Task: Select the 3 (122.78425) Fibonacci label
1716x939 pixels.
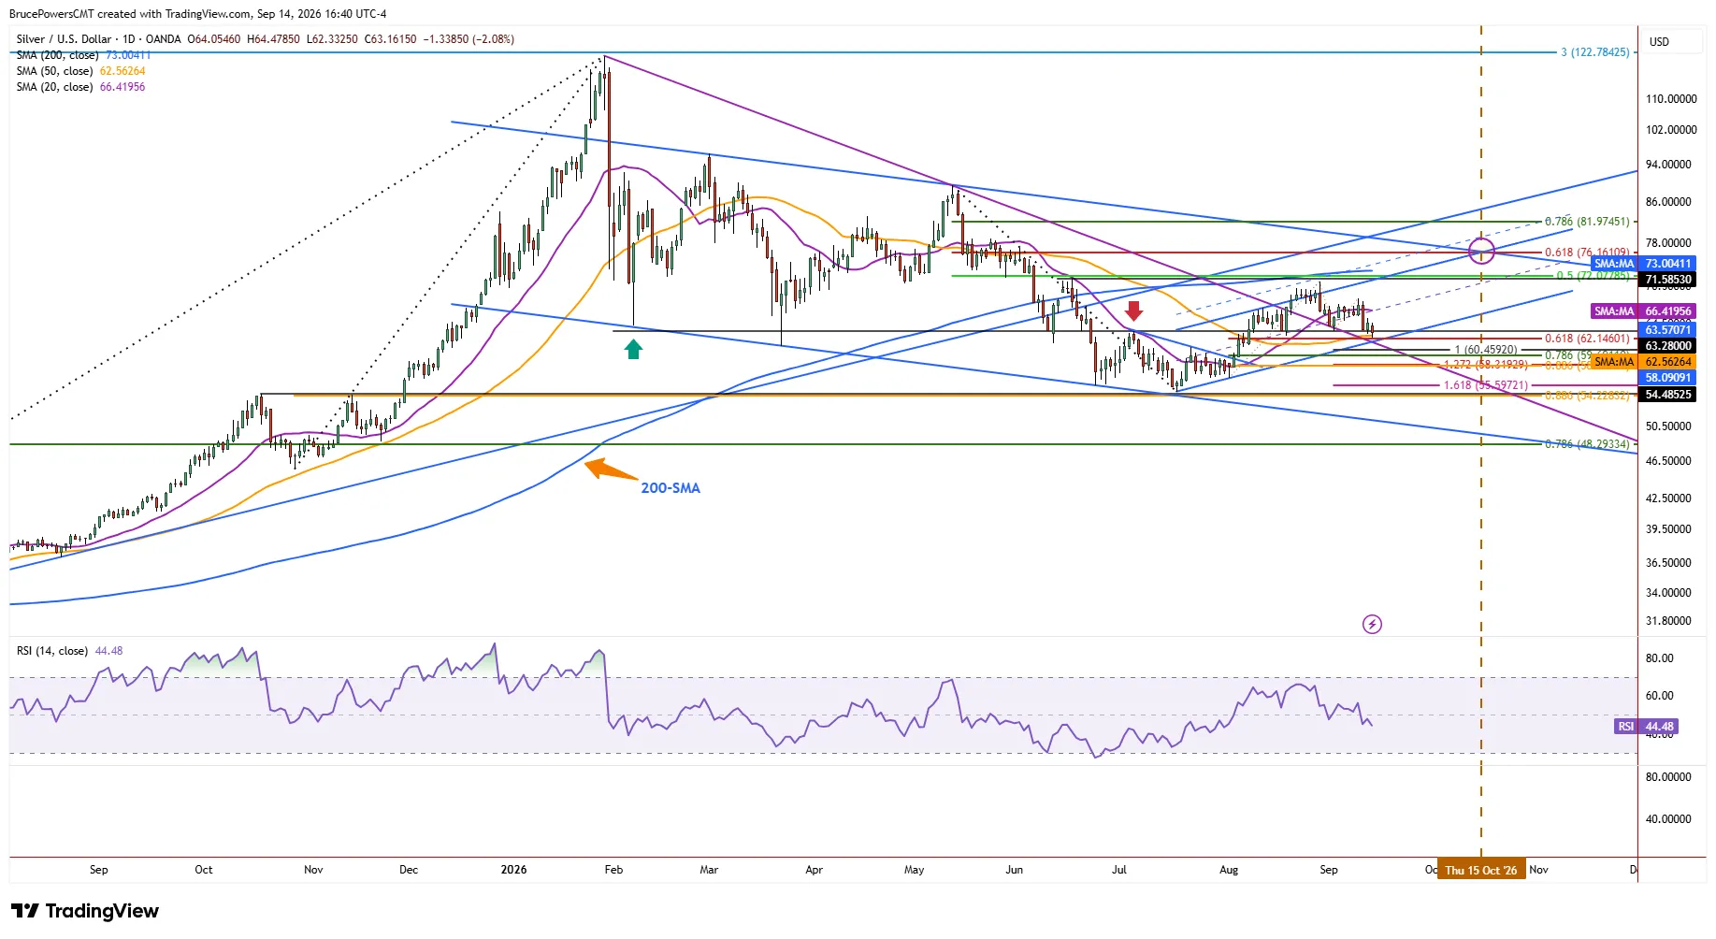Action: coord(1595,52)
